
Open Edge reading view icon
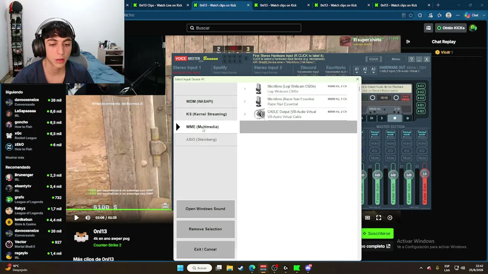pos(403,15)
